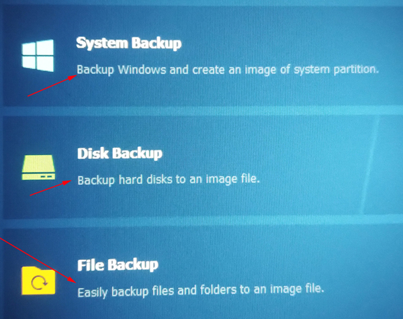This screenshot has width=403, height=319.
Task: Select the hard drive icon for Disk Backup
Action: click(x=38, y=167)
